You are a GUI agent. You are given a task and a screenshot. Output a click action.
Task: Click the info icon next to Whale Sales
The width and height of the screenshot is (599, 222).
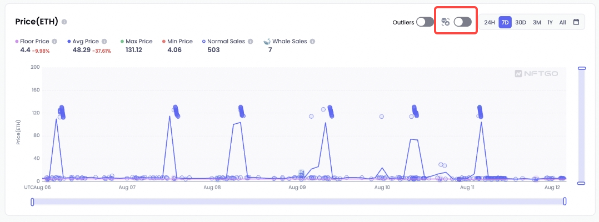click(x=312, y=41)
